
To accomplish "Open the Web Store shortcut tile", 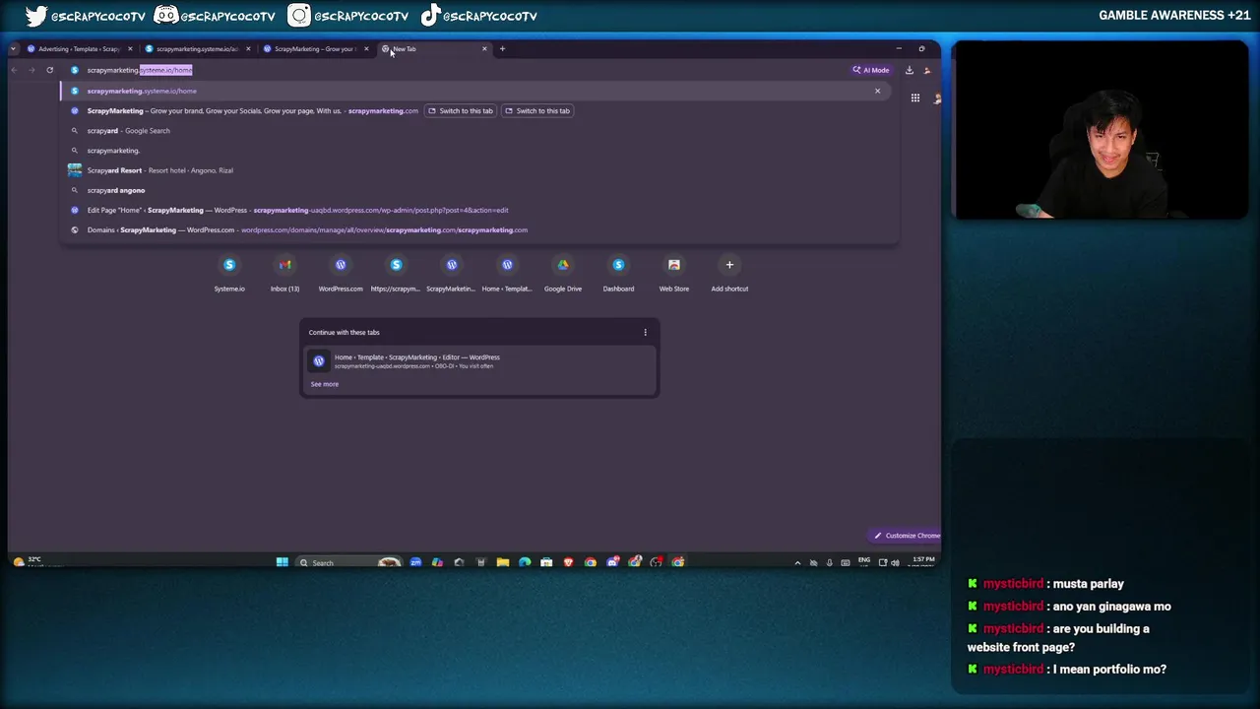I will pos(674,273).
